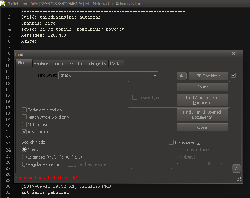Select Regular expression search mode
This screenshot has width=250, height=198.
point(25,164)
